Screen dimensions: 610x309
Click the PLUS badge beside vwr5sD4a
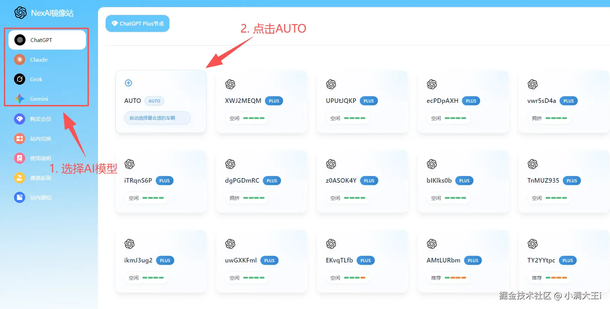click(569, 101)
